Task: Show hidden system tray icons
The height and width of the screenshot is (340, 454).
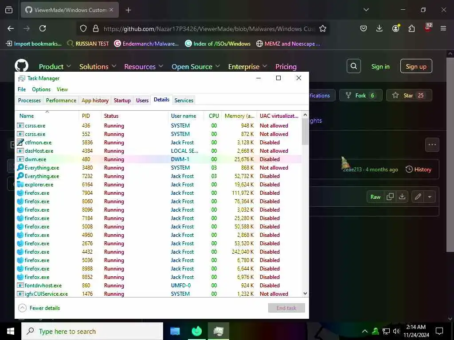Action: (365, 331)
